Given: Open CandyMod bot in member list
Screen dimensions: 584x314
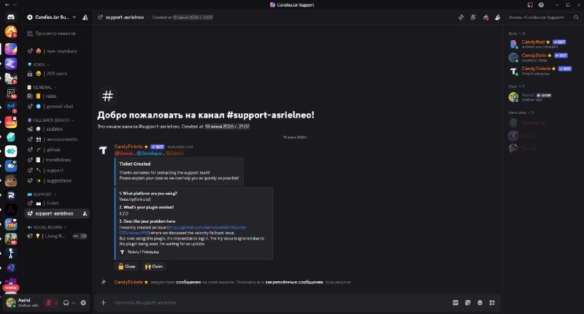Looking at the screenshot, I should [541, 44].
